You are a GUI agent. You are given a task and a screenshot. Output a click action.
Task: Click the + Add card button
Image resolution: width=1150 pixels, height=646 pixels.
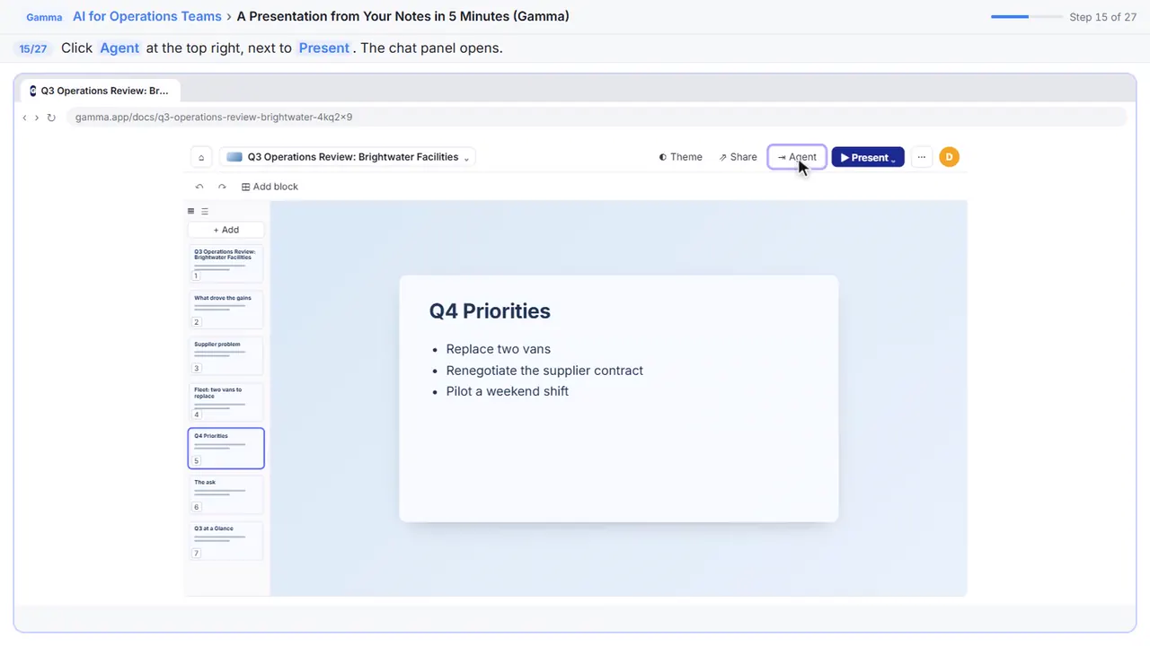[x=226, y=230]
